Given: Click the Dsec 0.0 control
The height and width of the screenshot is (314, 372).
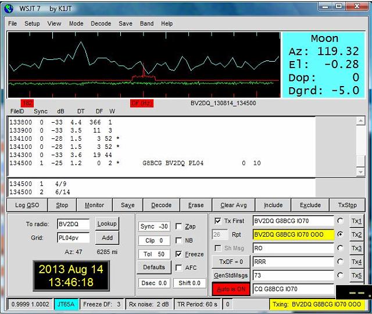Looking at the screenshot, I should click(x=154, y=283).
